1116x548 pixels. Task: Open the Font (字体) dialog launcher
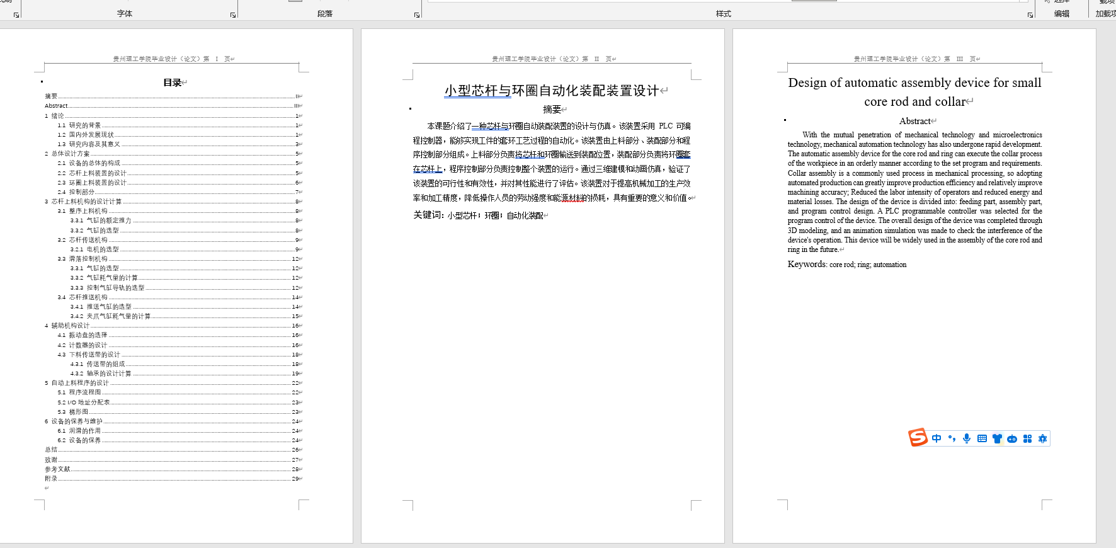pos(233,15)
